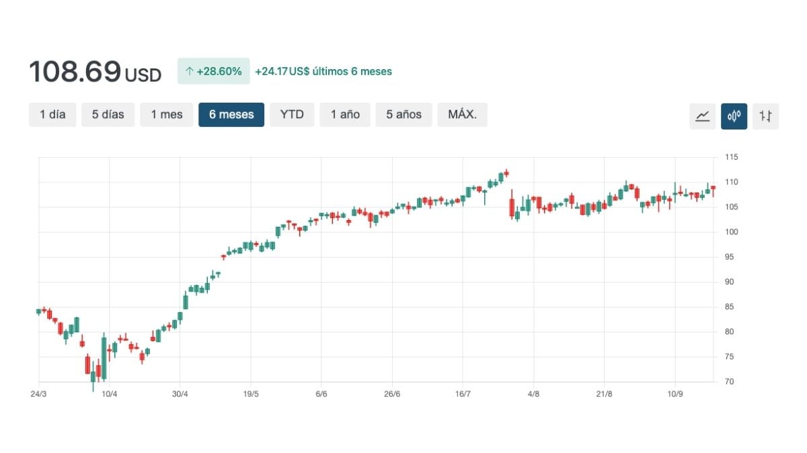Show the 1 año price history
The height and width of the screenshot is (453, 807).
coord(345,115)
